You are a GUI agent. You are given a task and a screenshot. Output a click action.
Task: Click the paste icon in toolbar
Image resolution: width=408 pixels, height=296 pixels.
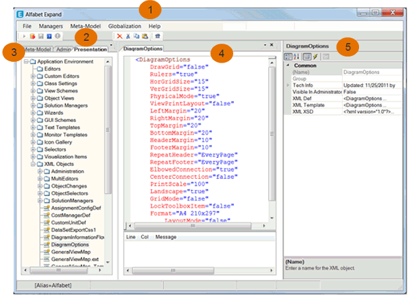pyautogui.click(x=144, y=35)
